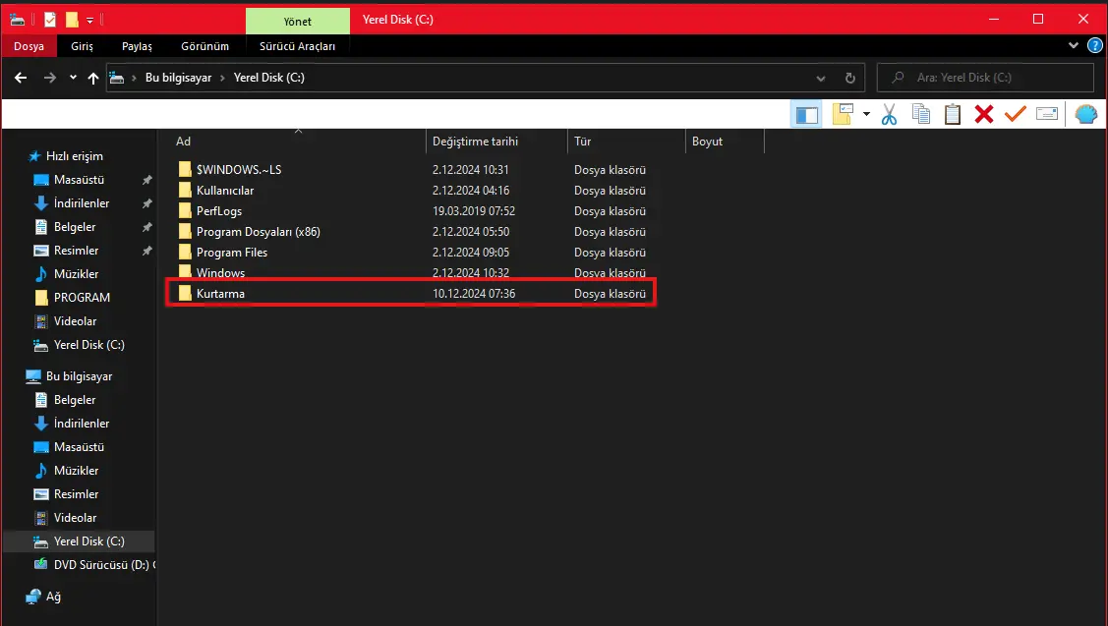Image resolution: width=1108 pixels, height=626 pixels.
Task: Sort by Değiştirme tarihi column header
Action: click(x=496, y=142)
